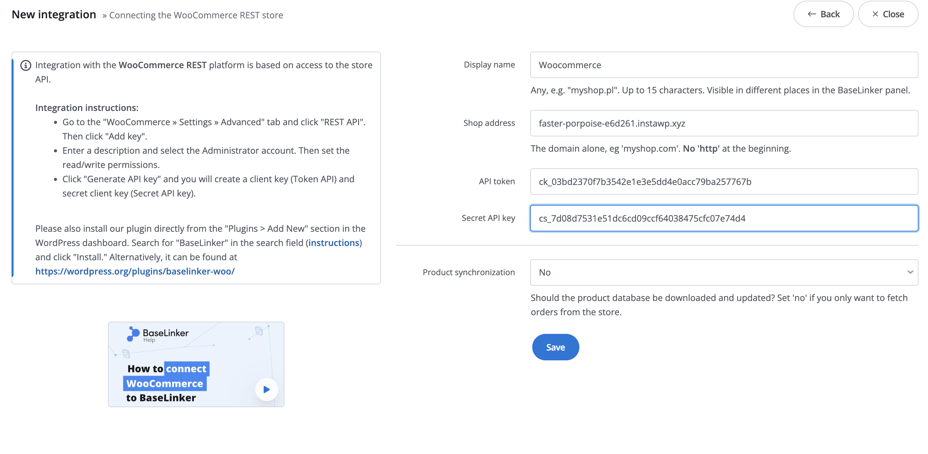Click the Display name label
Viewport: 928px width, 454px height.
tap(489, 65)
